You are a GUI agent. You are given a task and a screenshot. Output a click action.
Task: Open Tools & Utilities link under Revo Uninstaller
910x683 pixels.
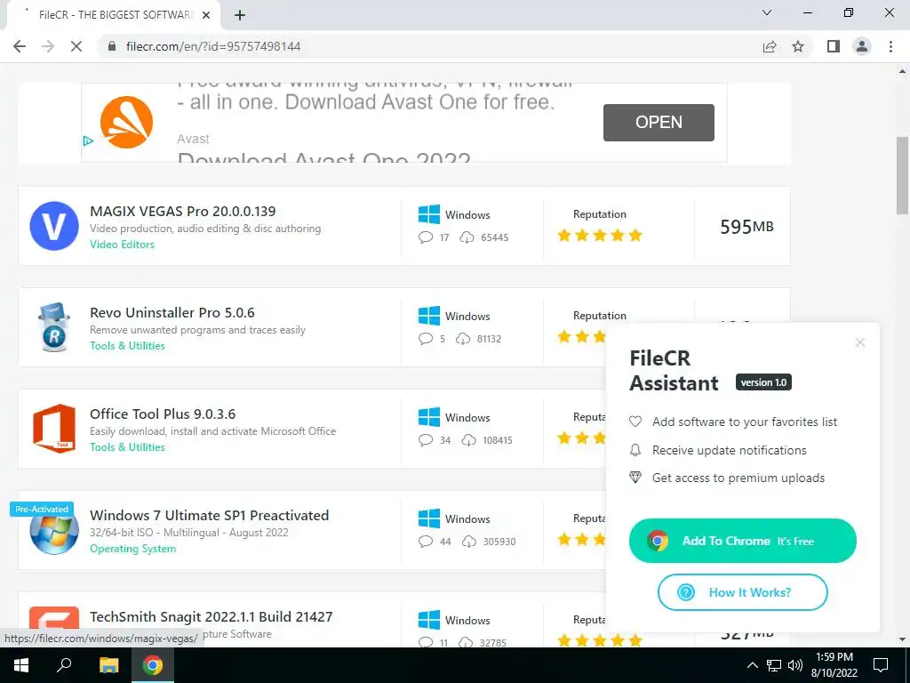click(x=127, y=346)
